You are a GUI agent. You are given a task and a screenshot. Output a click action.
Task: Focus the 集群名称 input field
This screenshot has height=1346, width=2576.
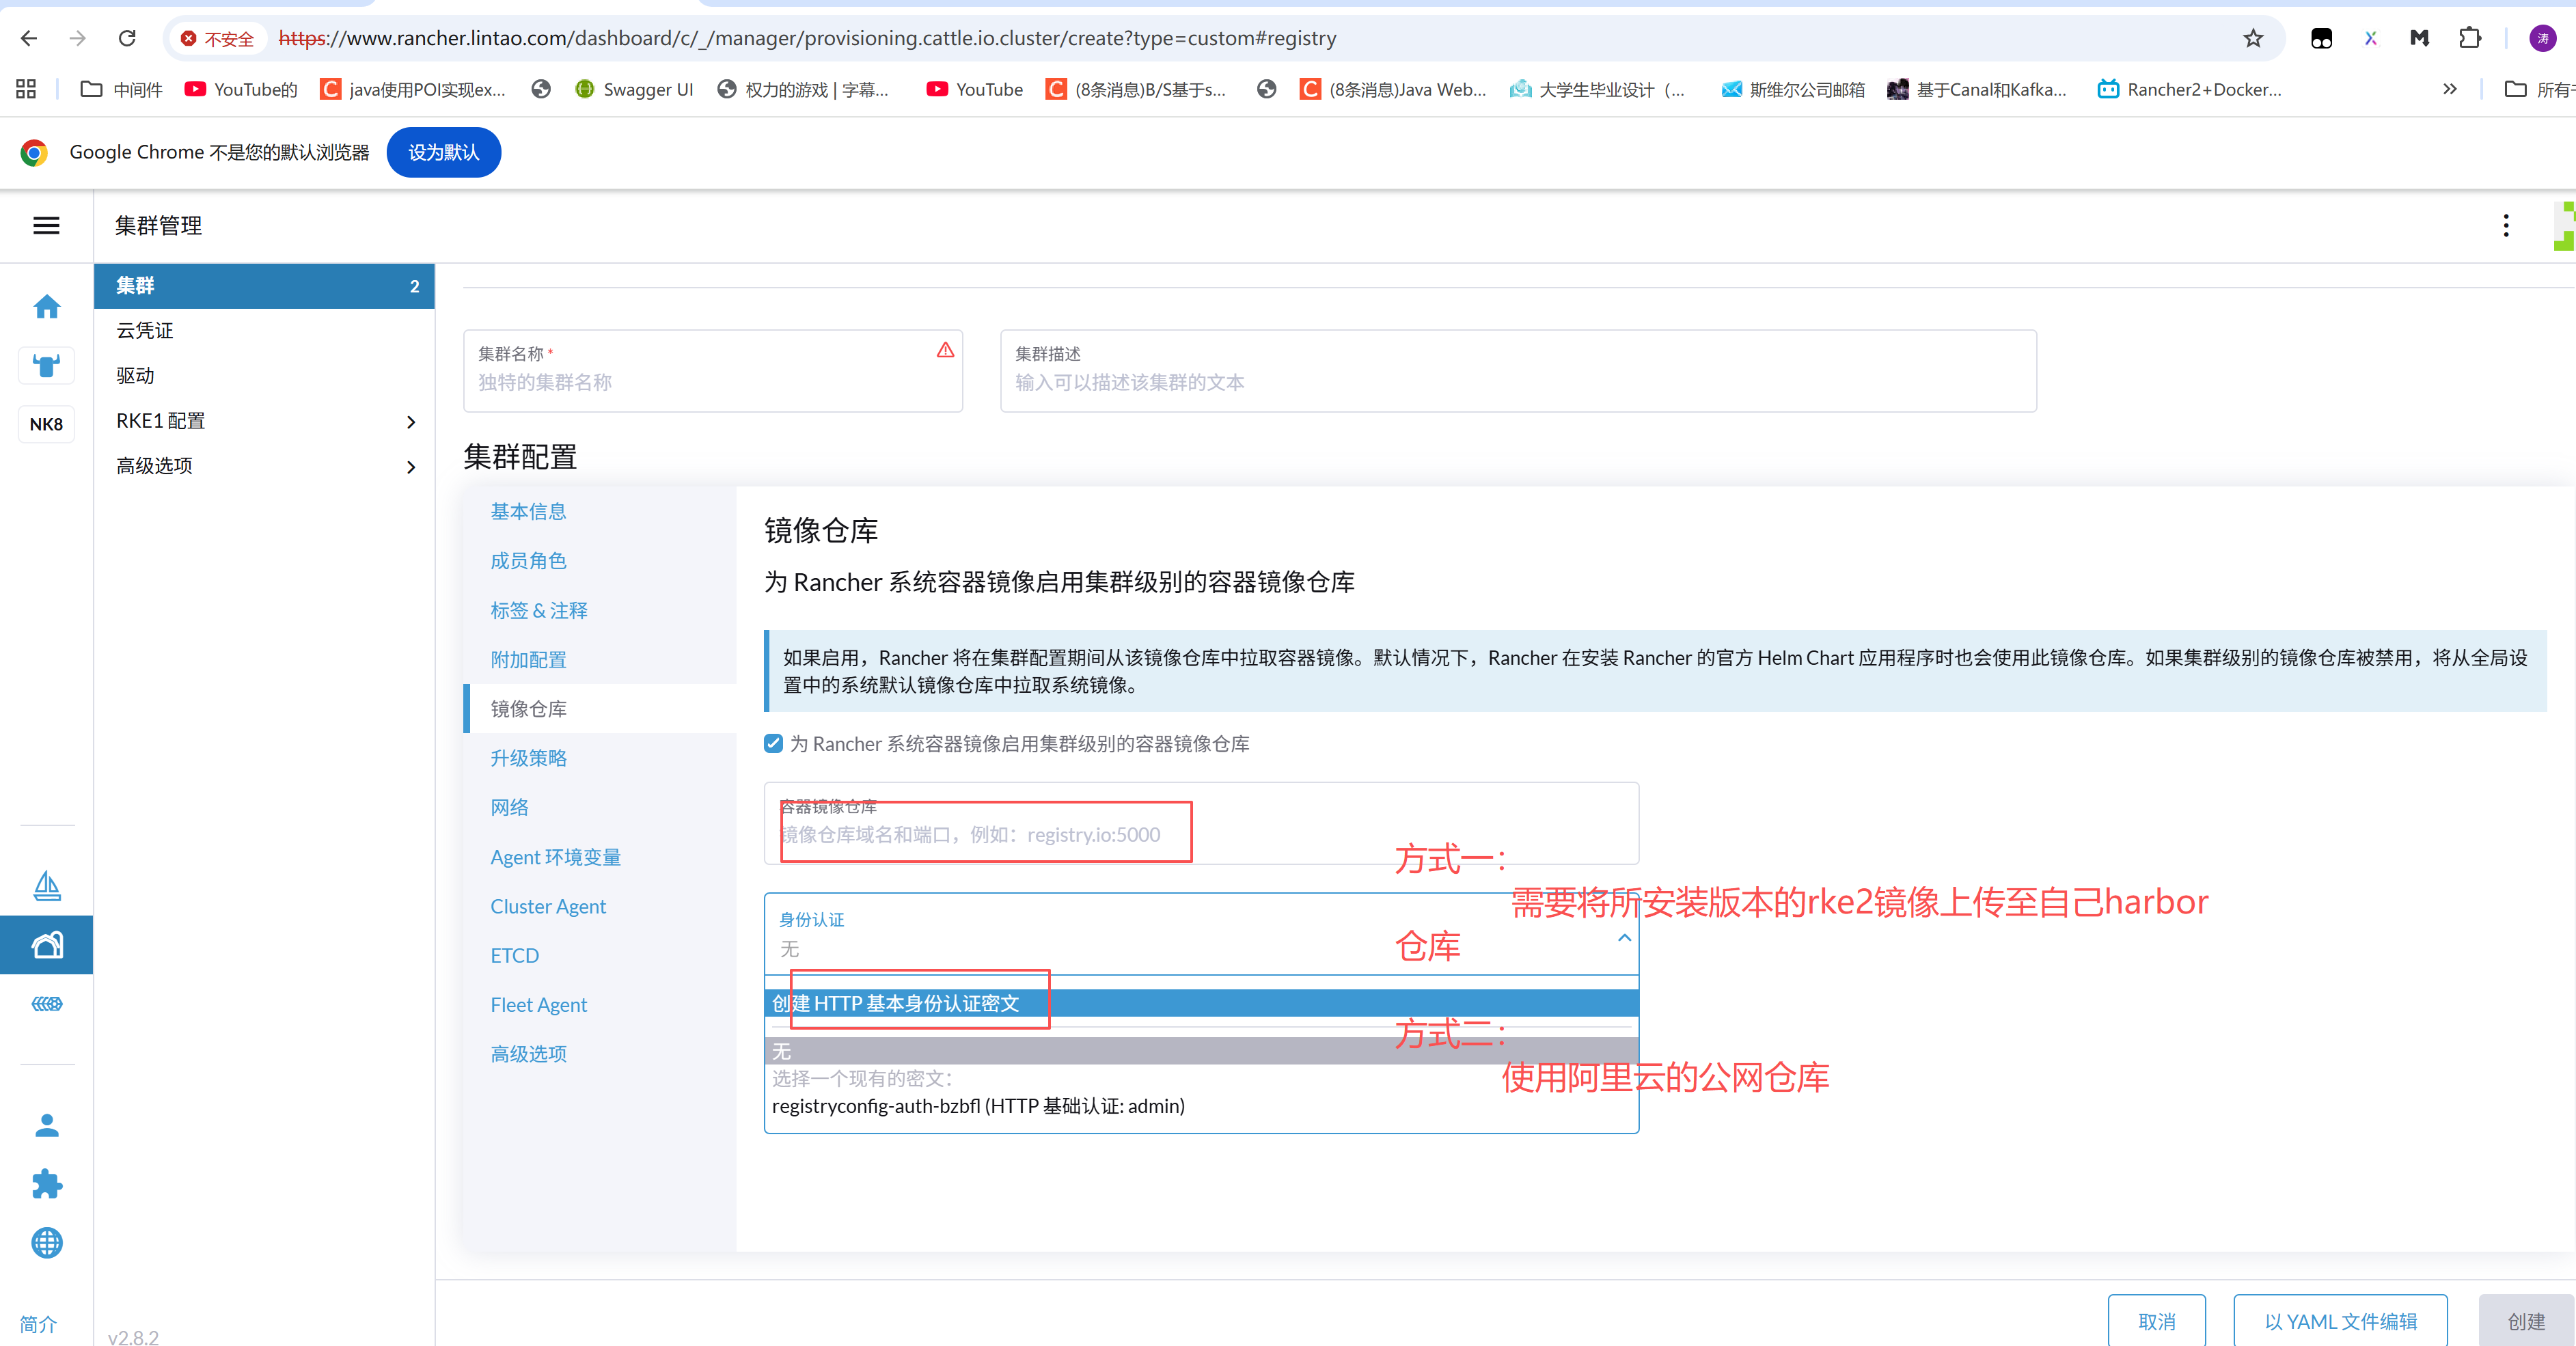point(712,371)
